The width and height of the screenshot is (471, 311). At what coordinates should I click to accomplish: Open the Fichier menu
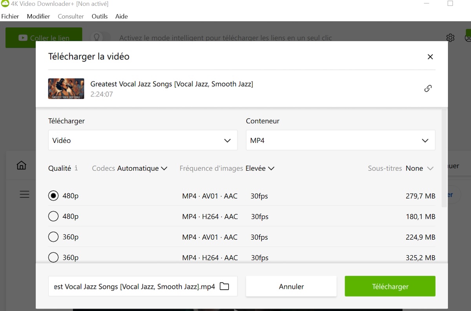tap(10, 16)
